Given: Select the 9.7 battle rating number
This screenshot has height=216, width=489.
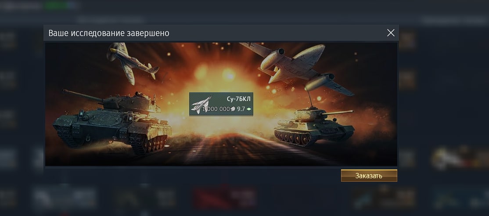Looking at the screenshot, I should click(241, 109).
